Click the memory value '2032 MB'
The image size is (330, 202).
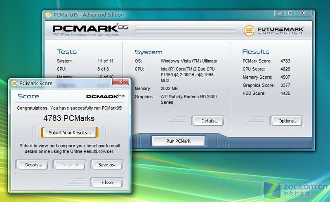point(169,88)
